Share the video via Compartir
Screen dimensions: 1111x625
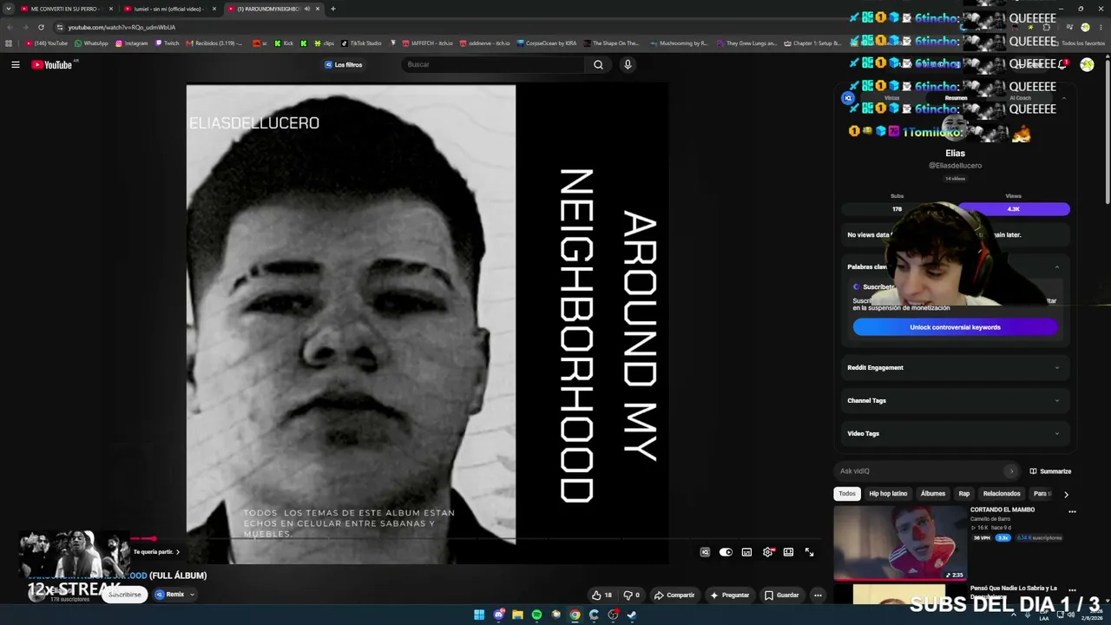pos(674,595)
